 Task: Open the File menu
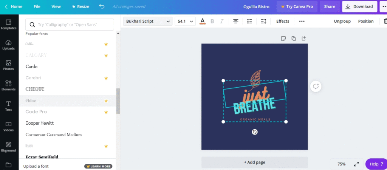[37, 6]
